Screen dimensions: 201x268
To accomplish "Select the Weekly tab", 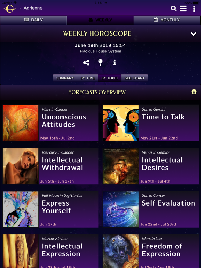I will pyautogui.click(x=100, y=20).
